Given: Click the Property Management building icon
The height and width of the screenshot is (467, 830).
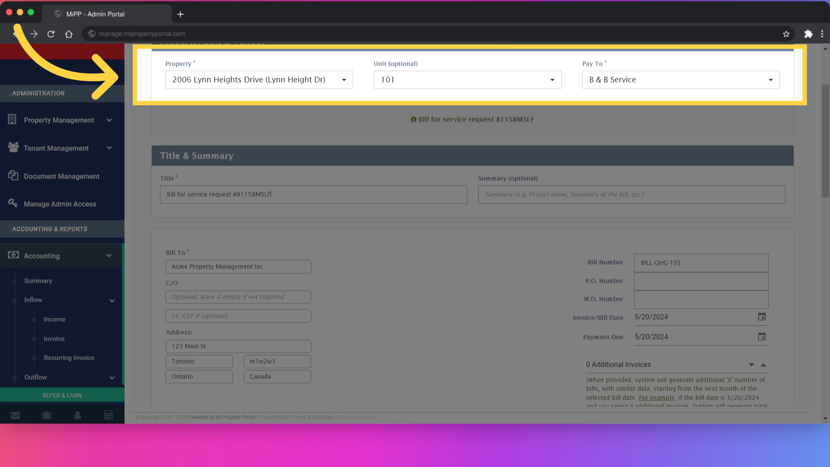Looking at the screenshot, I should coord(12,119).
